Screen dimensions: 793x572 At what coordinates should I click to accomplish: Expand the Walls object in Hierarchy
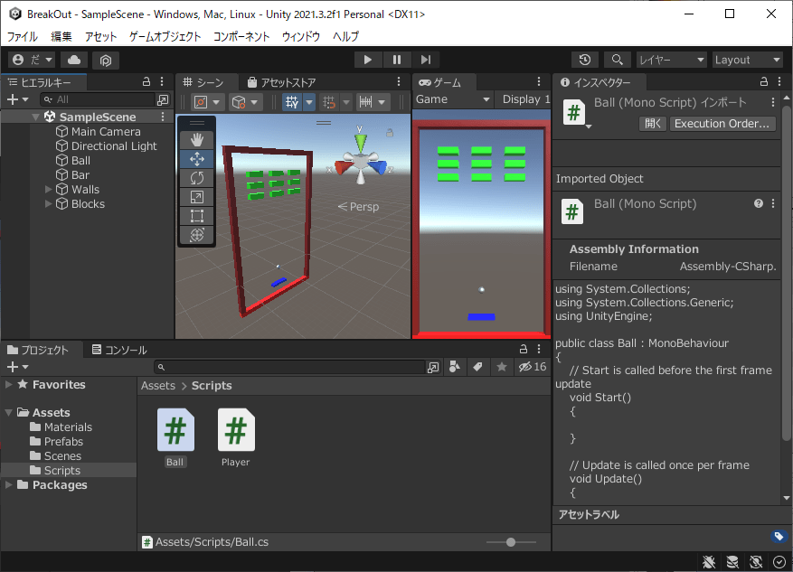click(49, 190)
